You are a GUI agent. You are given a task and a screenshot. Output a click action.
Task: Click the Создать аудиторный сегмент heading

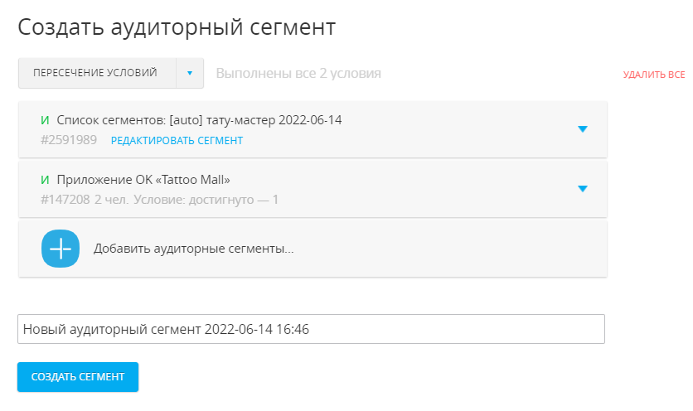177,27
